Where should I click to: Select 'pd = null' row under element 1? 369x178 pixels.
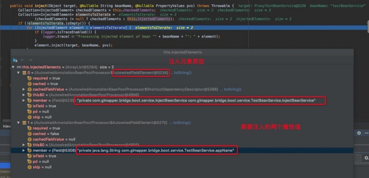(x=182, y=161)
